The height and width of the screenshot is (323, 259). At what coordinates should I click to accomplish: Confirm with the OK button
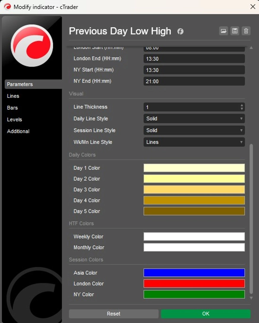pyautogui.click(x=206, y=314)
